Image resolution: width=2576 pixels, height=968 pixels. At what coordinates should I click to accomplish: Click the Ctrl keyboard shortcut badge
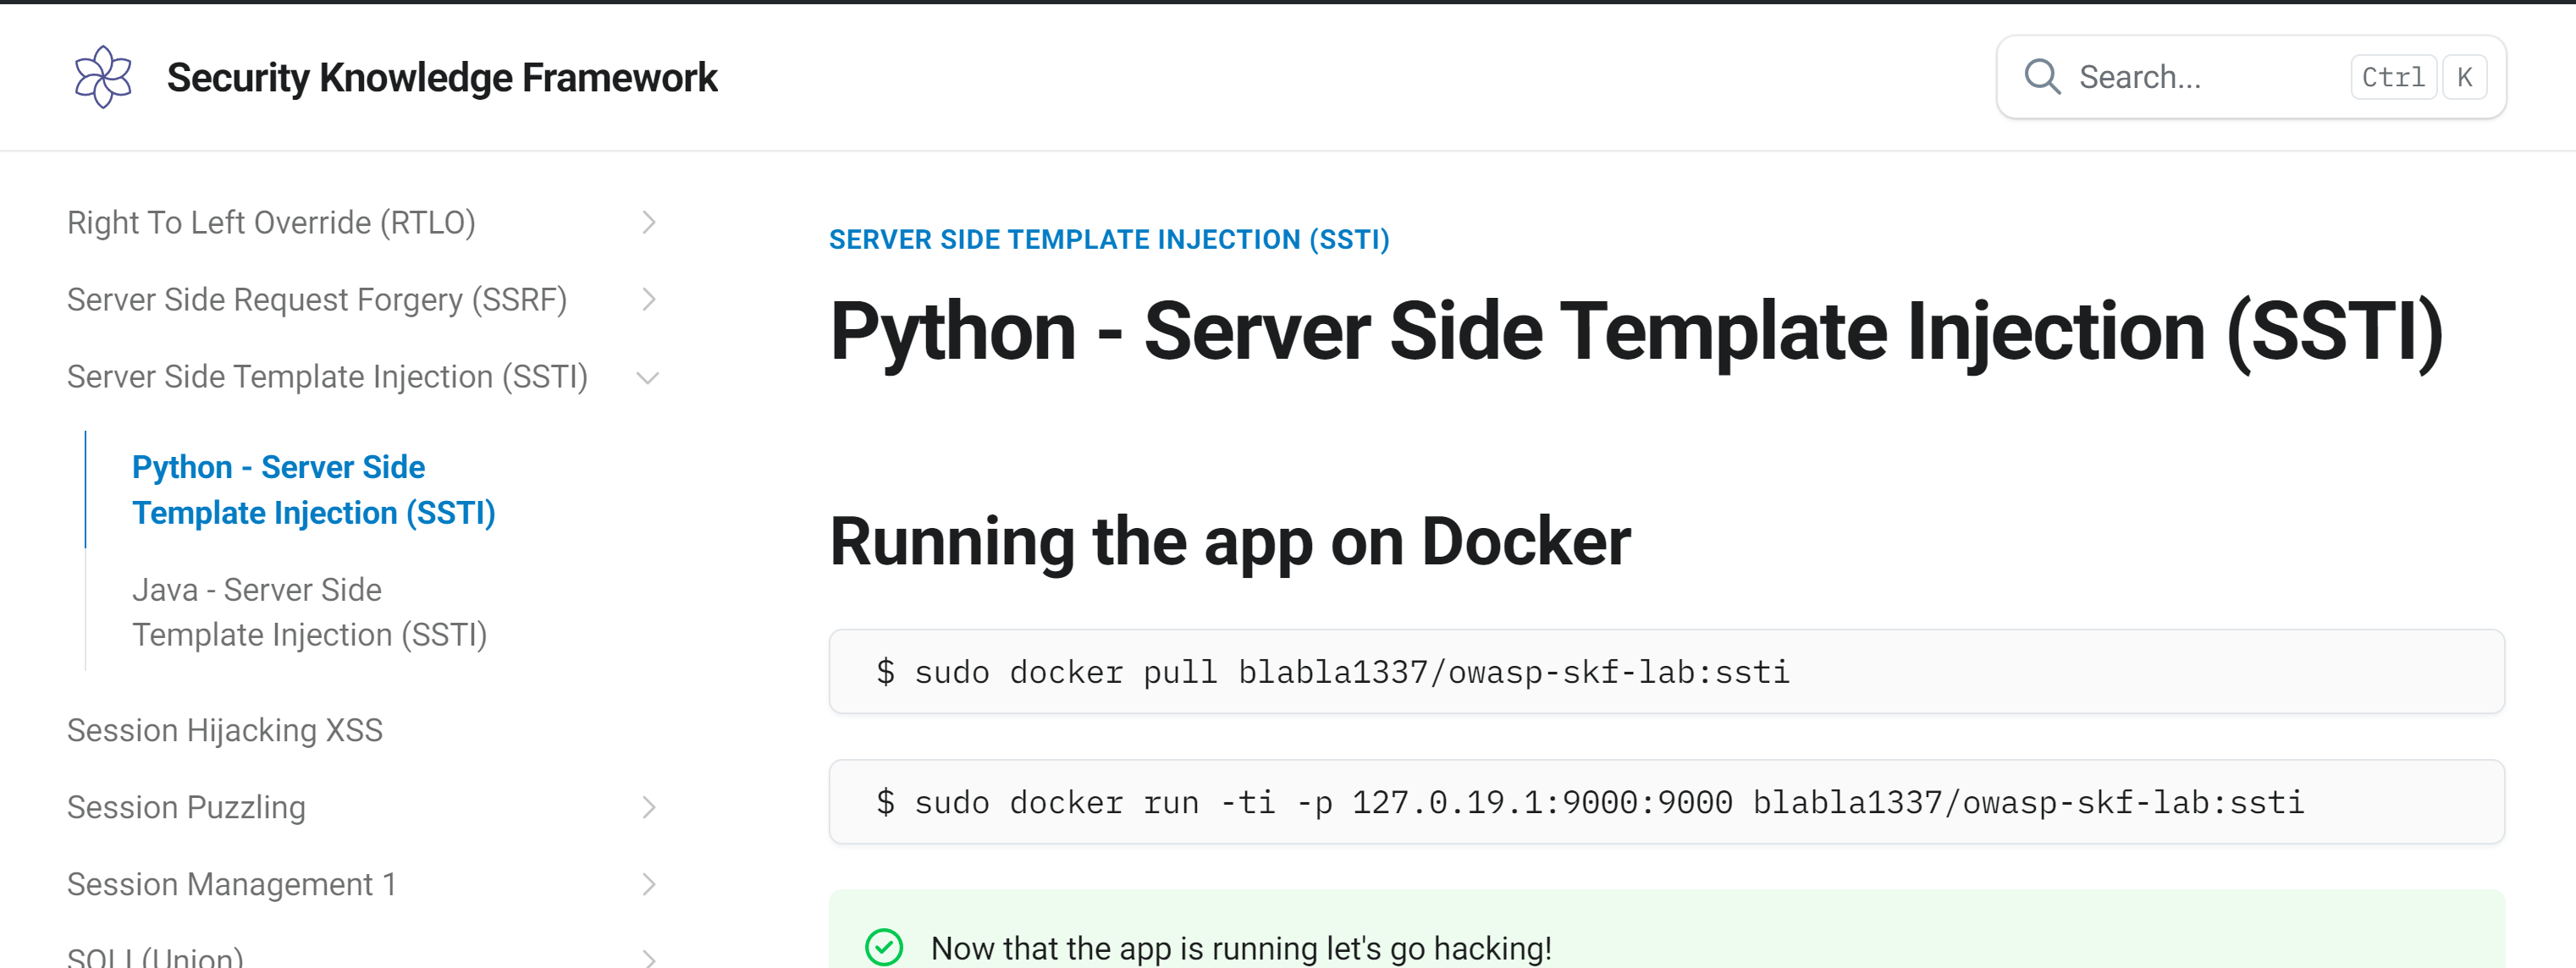[x=2393, y=77]
